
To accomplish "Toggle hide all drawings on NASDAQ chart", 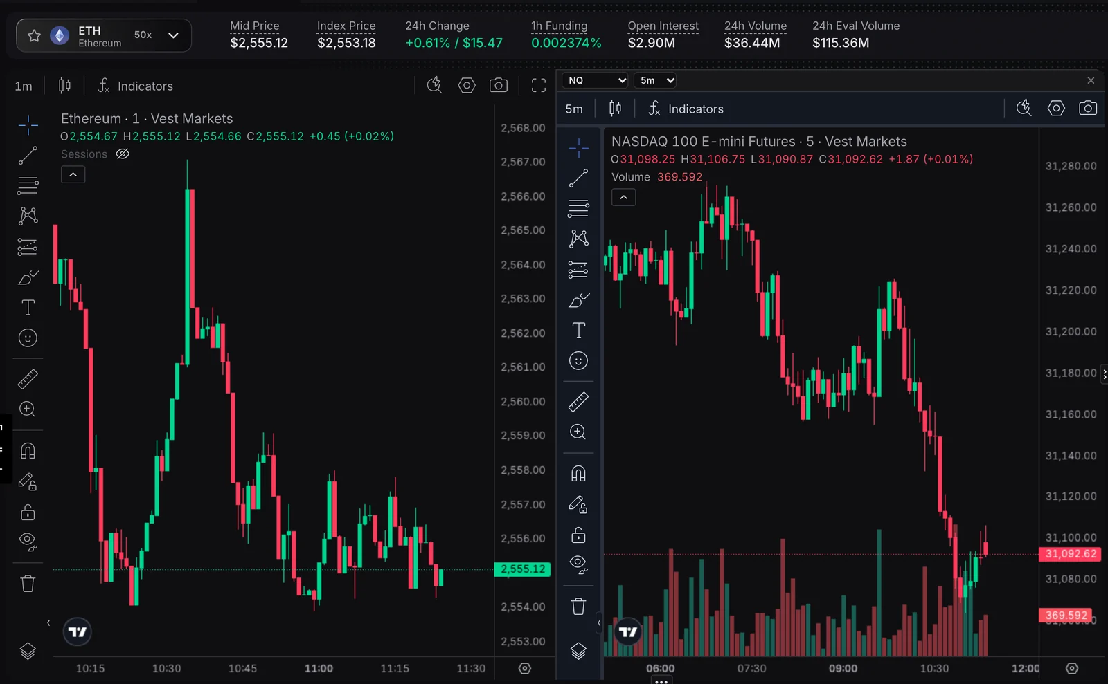I will (x=578, y=564).
